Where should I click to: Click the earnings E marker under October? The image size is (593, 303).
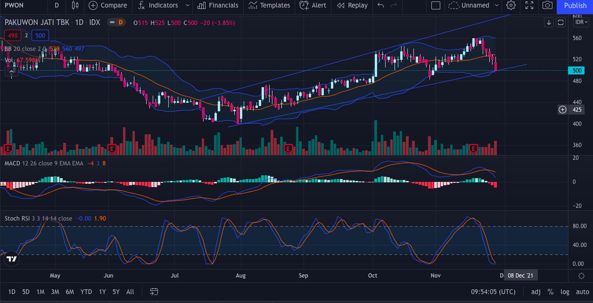(x=289, y=148)
